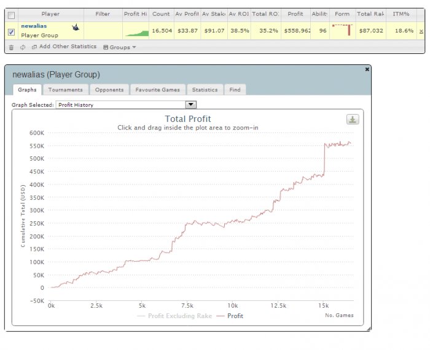Click the shark icon beside newalias
Viewport: 430px width, 350px height.
pos(76,27)
